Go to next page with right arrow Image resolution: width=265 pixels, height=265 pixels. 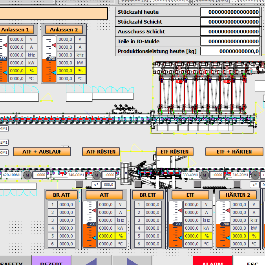(131, 262)
